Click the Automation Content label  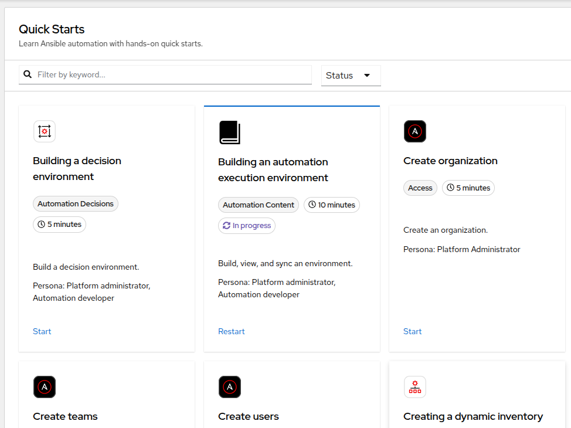[259, 205]
